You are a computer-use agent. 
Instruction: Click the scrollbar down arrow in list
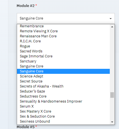pos(112,122)
